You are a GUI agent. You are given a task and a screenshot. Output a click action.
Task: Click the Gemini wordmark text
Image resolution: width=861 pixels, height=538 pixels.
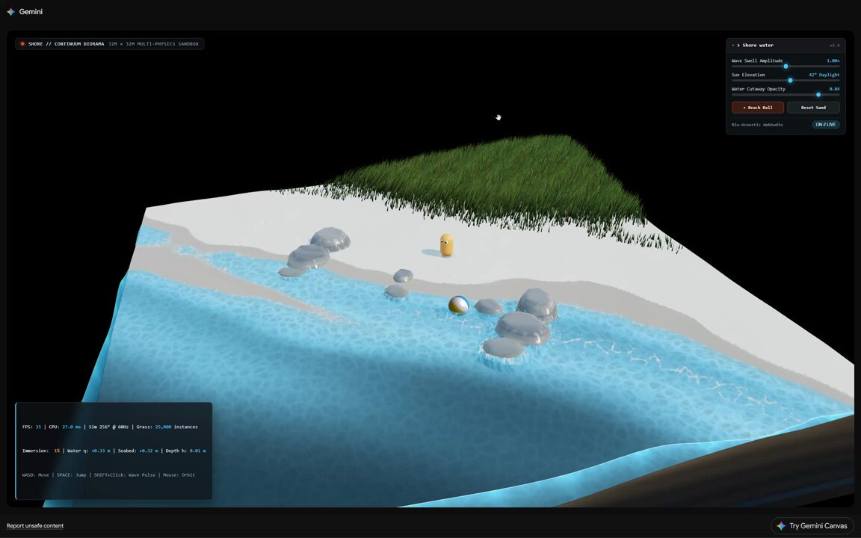31,11
